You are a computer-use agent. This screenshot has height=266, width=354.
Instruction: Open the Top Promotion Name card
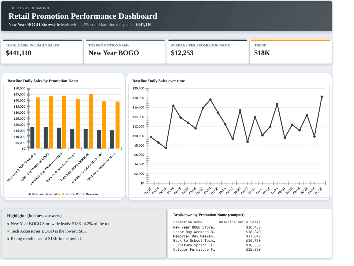pos(125,51)
